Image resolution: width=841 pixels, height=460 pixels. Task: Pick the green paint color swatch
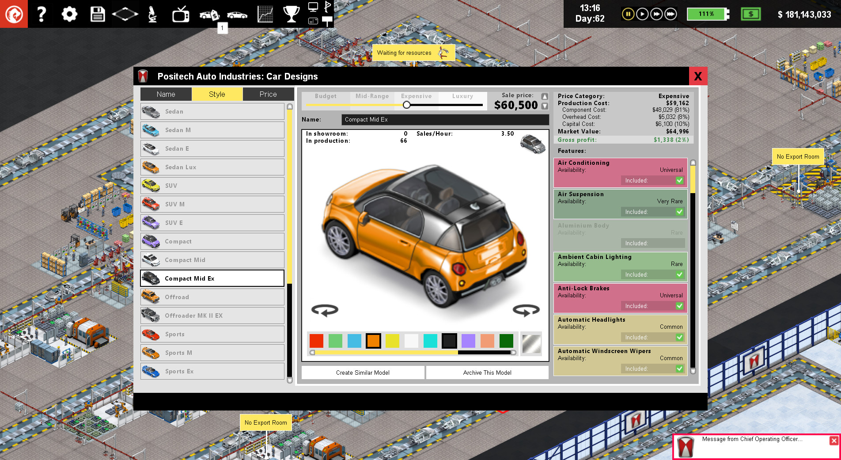(335, 341)
